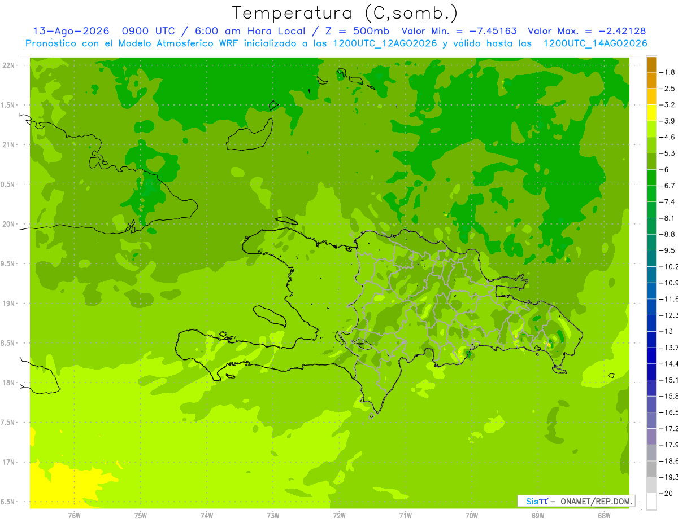The width and height of the screenshot is (678, 523).
Task: Click the "20N" latitude label
Action: (9, 224)
